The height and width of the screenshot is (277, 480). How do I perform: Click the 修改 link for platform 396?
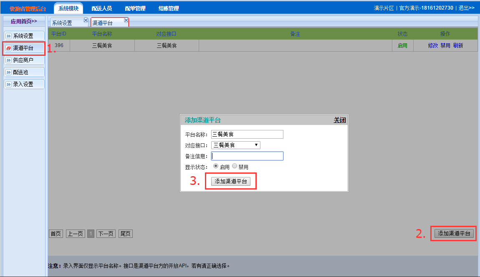[433, 45]
